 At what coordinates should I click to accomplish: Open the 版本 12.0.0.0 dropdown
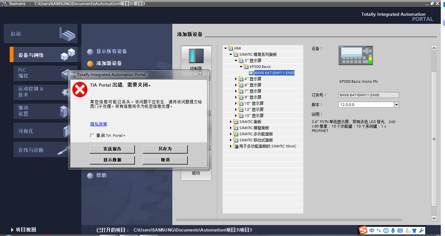[397, 105]
